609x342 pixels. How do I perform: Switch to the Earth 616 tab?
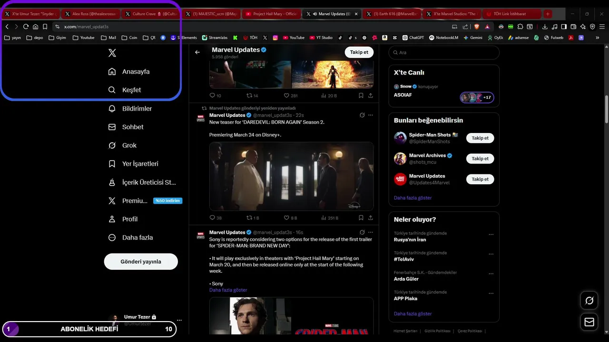[391, 14]
